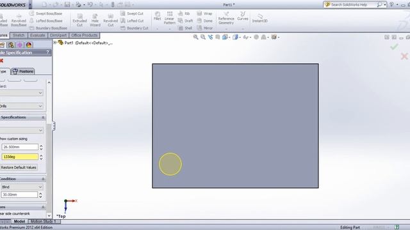Click Restore Default Values button
The image size is (410, 230).
[x=19, y=167]
